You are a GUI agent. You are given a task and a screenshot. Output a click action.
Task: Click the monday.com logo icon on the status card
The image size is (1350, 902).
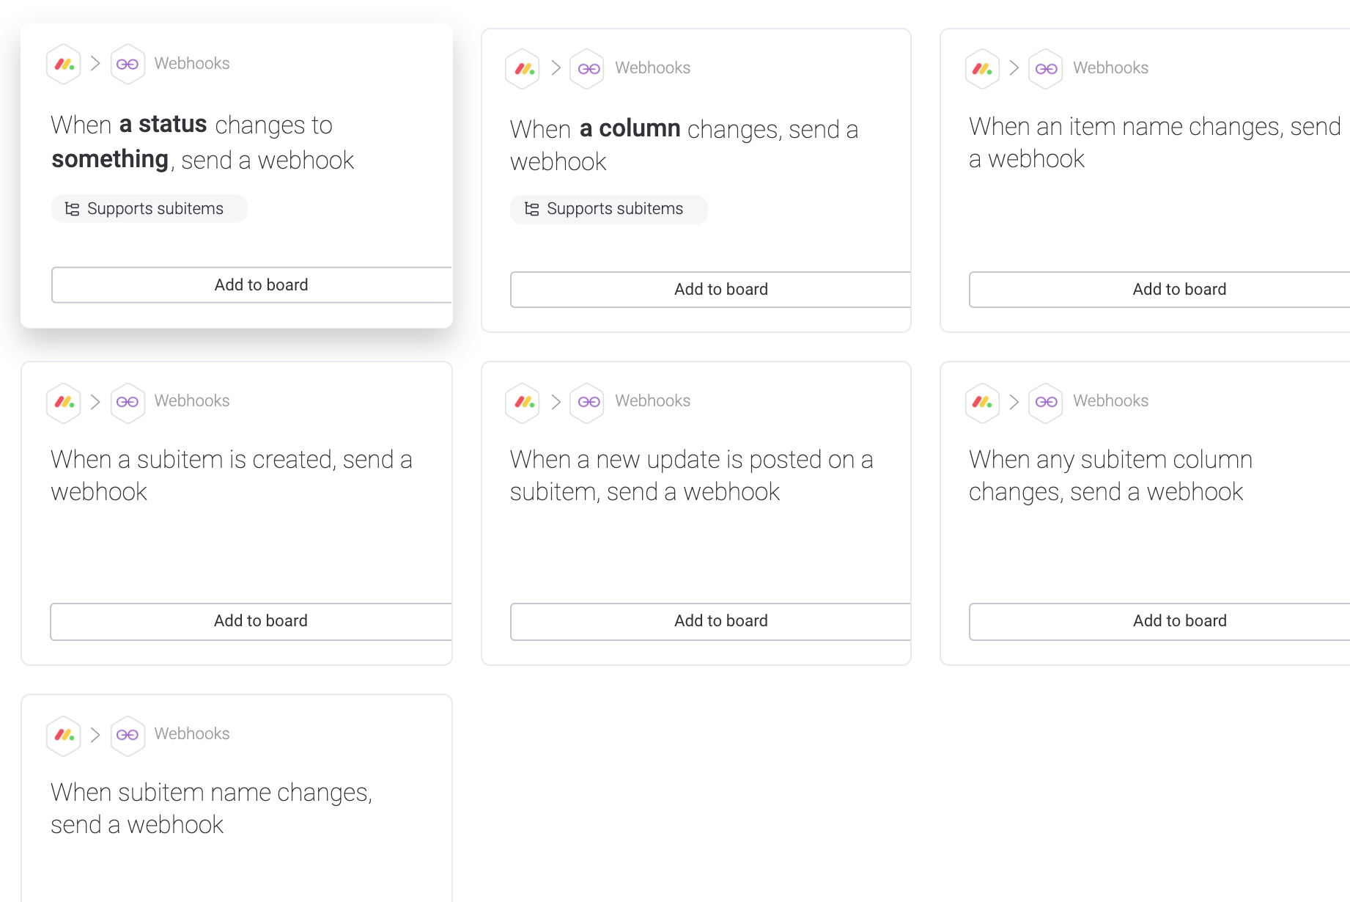[63, 64]
